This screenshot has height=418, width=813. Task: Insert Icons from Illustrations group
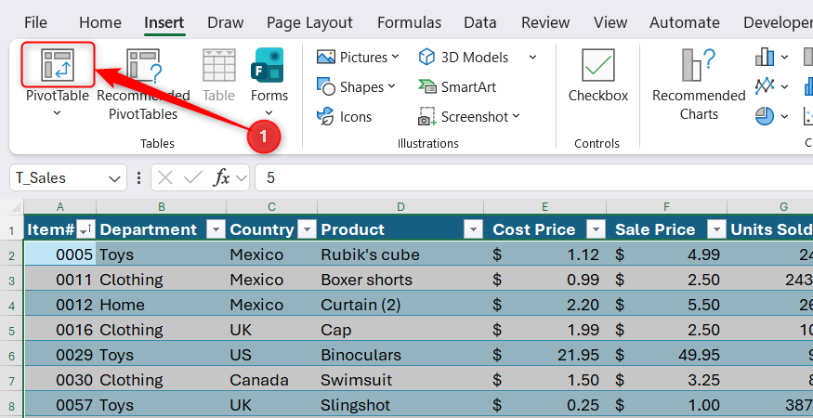point(345,117)
